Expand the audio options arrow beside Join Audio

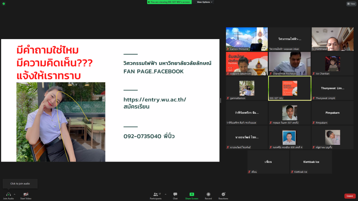click(x=14, y=194)
